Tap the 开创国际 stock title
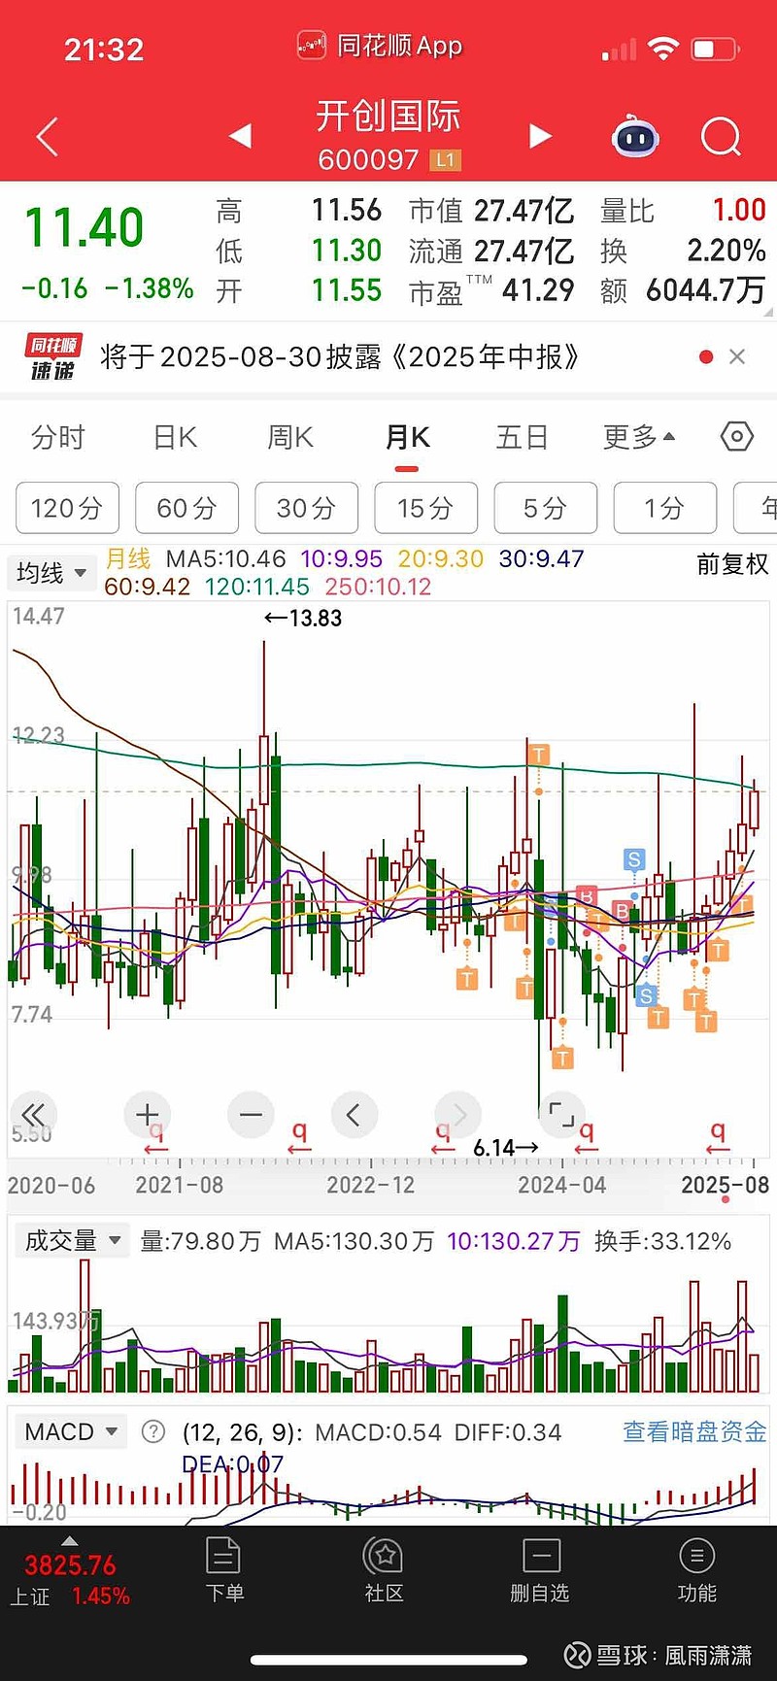The height and width of the screenshot is (1681, 777). [x=388, y=117]
